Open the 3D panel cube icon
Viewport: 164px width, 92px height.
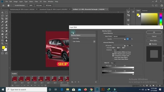128,20
